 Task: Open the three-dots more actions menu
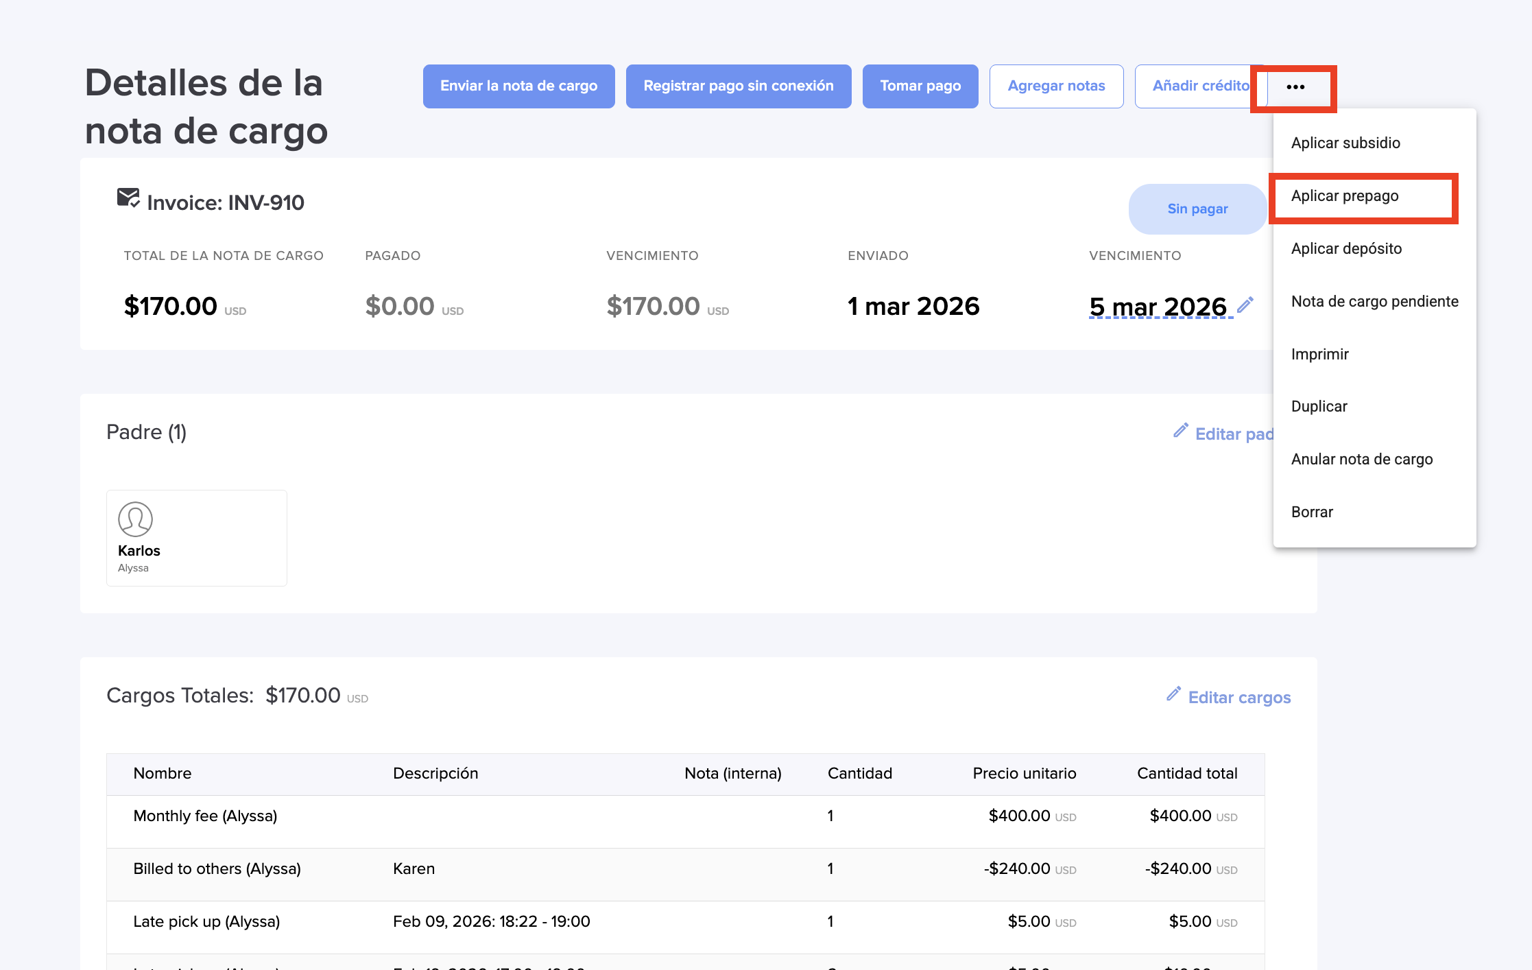coord(1295,87)
